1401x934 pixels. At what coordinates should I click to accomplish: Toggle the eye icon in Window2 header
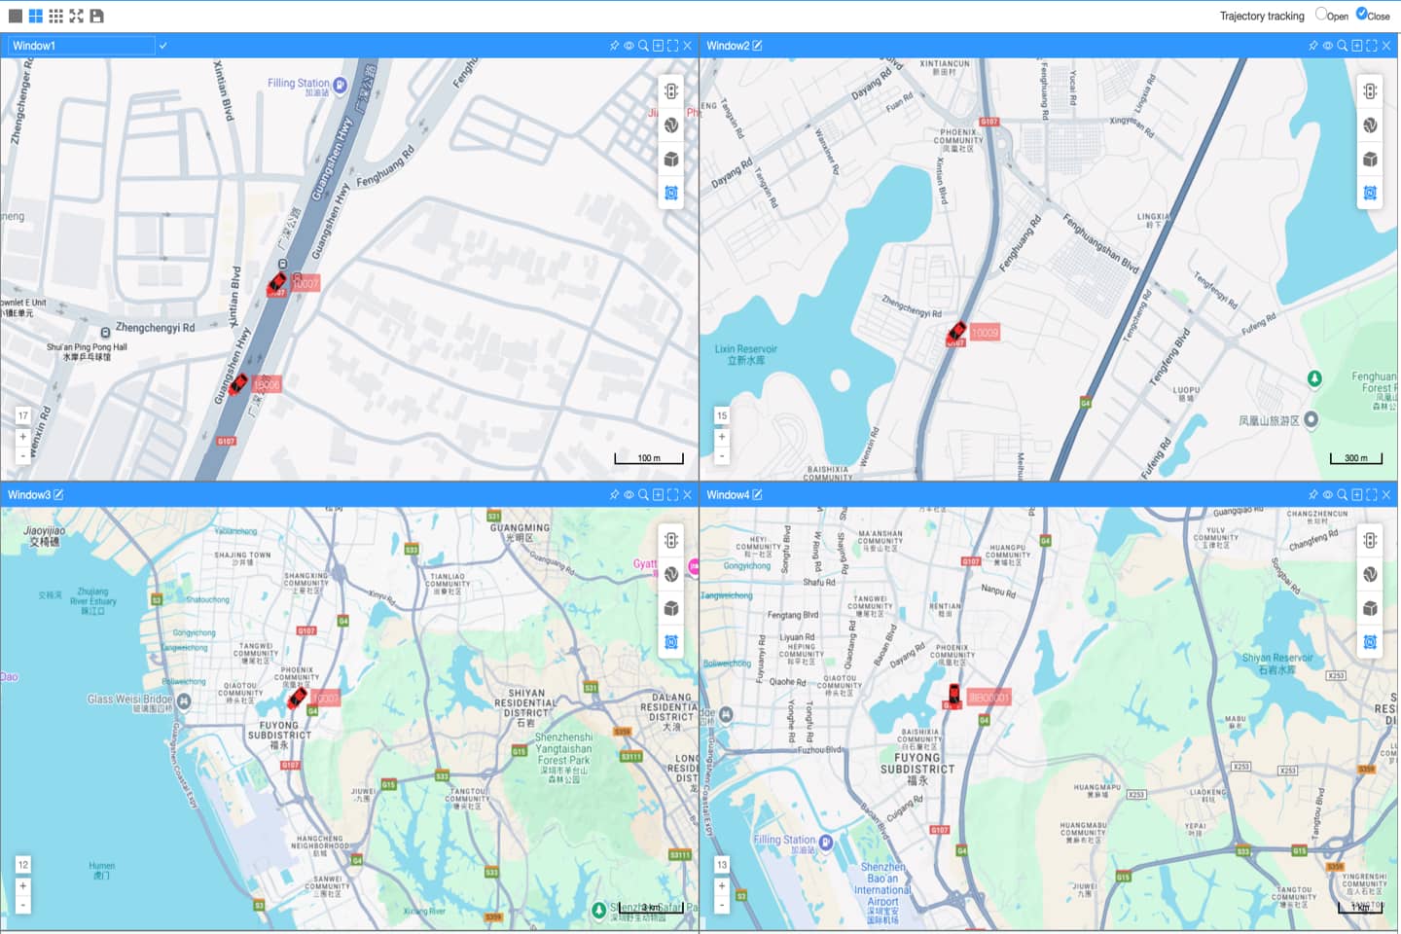(x=1327, y=46)
